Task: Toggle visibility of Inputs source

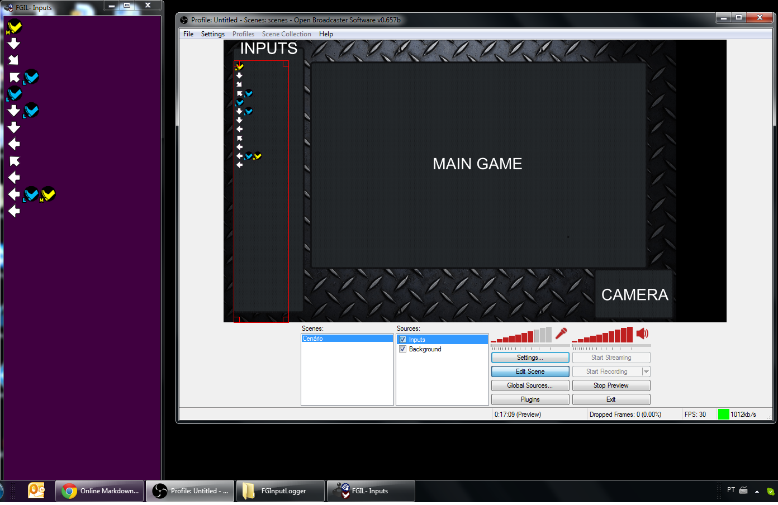Action: (402, 340)
